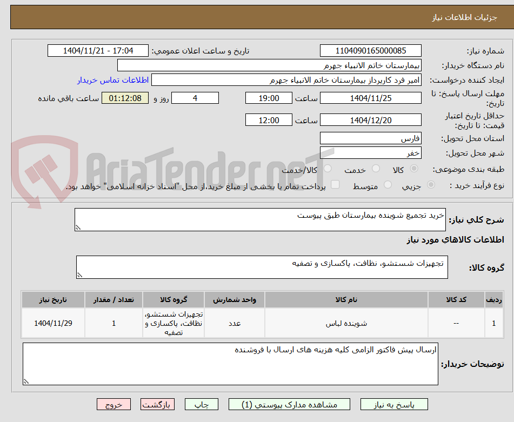Click the price validity date 1404/12/20
The height and width of the screenshot is (422, 514).
pyautogui.click(x=370, y=120)
